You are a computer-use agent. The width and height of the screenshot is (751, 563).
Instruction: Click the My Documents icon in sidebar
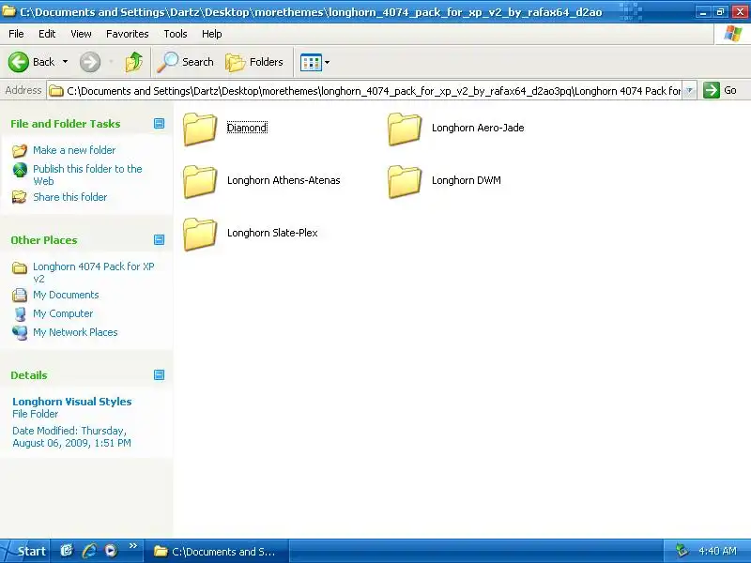tap(20, 295)
